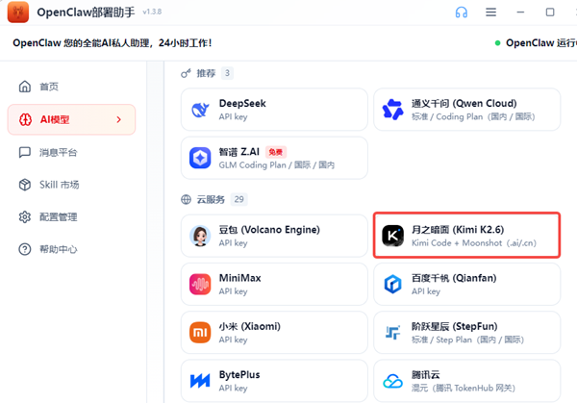Click the brain icon beside AI模型

coord(25,119)
